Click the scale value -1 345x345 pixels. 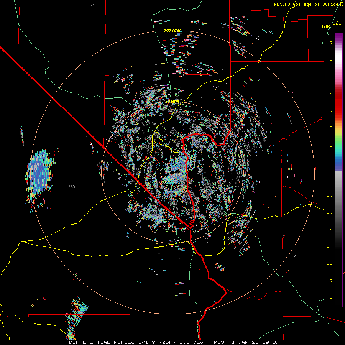coord(329,179)
